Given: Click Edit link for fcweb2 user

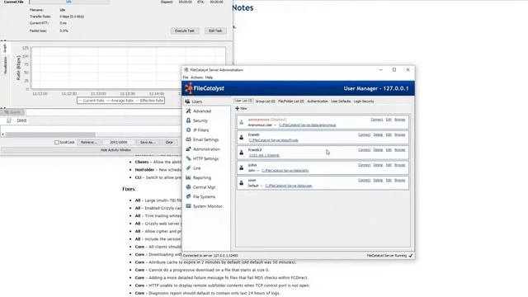Looking at the screenshot, I should [x=389, y=150].
